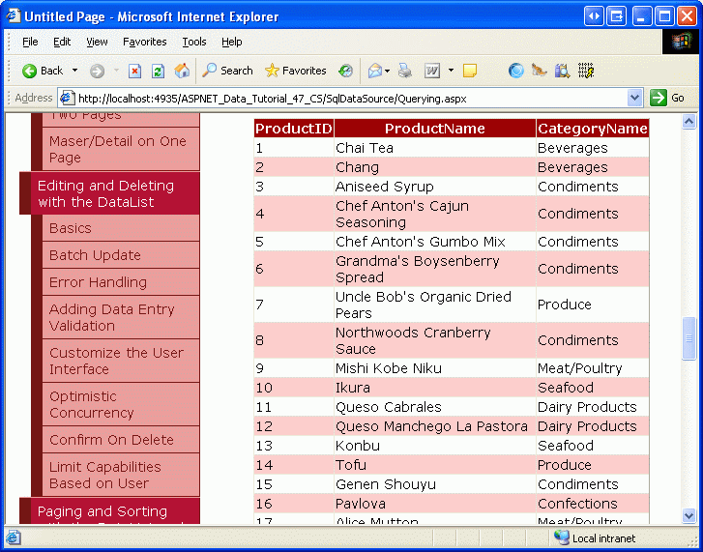Click the Stop loading icon
This screenshot has width=703, height=552.
coord(134,71)
